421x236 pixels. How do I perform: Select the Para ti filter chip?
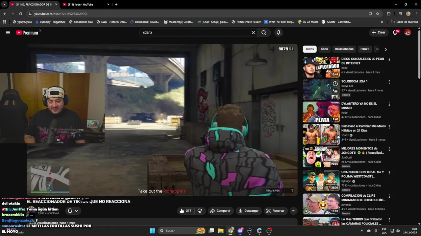(x=365, y=49)
